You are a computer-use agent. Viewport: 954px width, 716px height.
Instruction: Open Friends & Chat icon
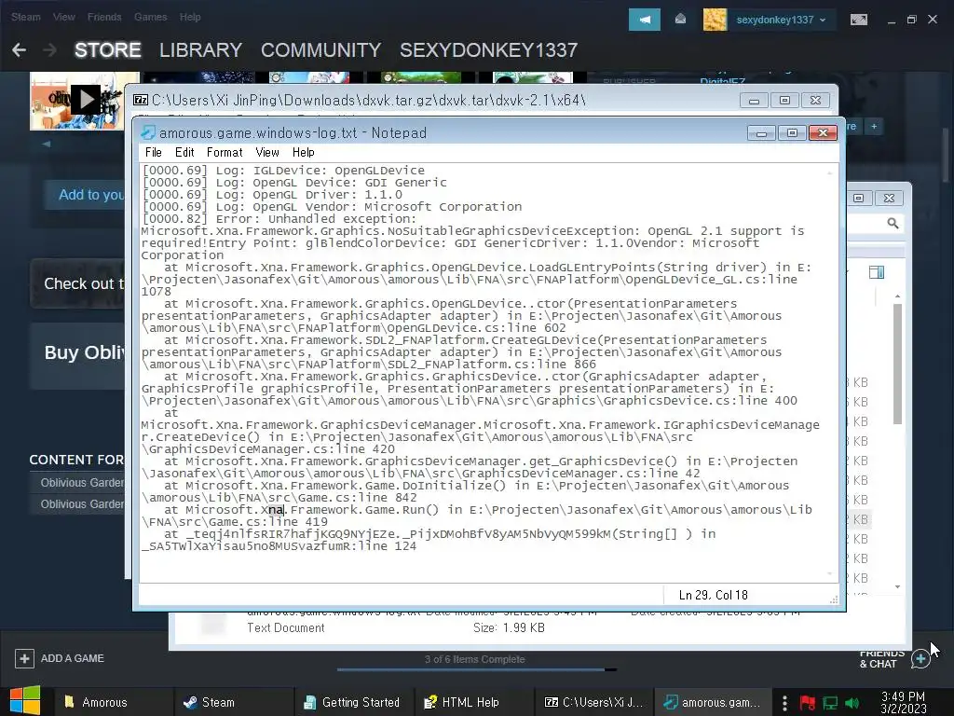tap(920, 659)
